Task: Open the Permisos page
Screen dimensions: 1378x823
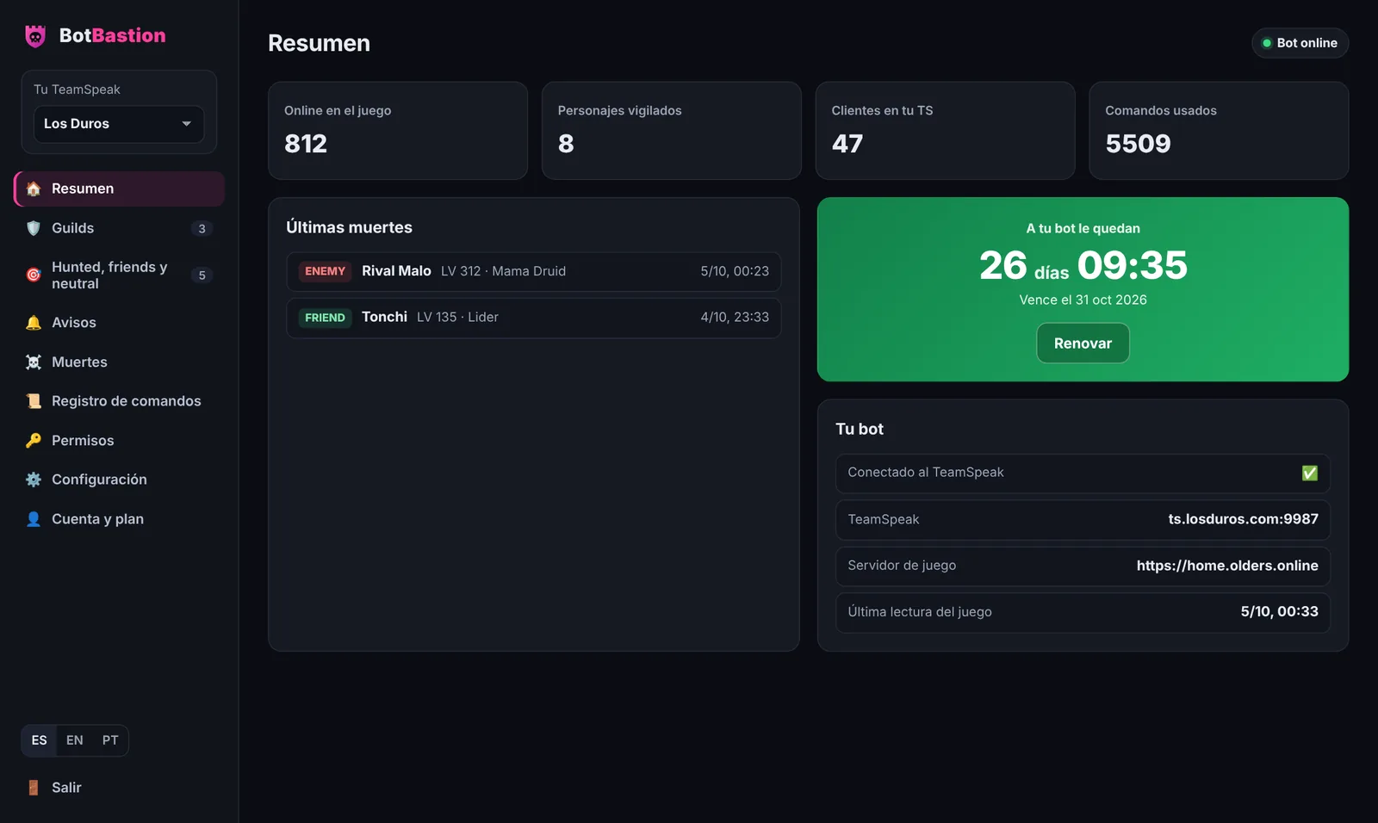Action: point(120,441)
